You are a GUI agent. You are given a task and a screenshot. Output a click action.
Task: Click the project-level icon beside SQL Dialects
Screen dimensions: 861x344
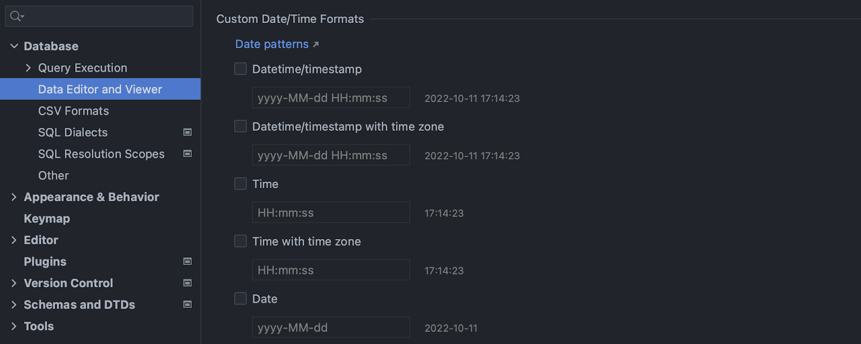[x=187, y=132]
